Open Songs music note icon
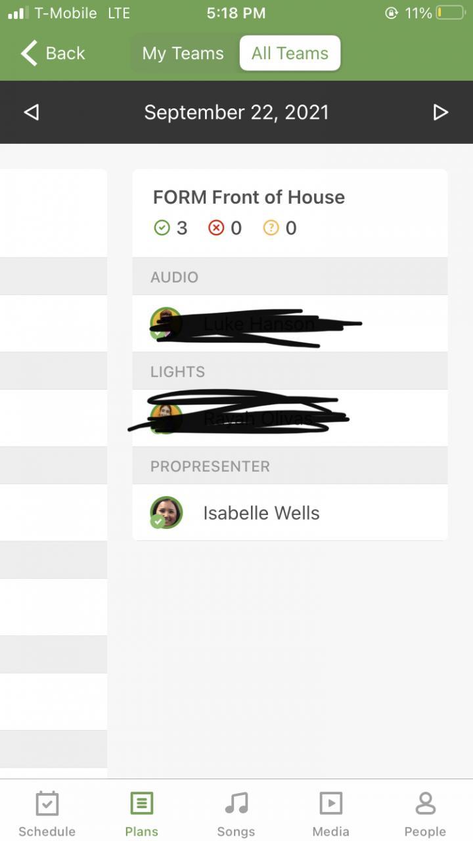The image size is (473, 841). pyautogui.click(x=236, y=804)
